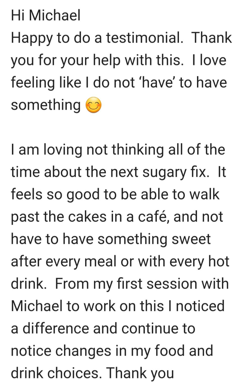Click the words 'notice changes'

61,351
